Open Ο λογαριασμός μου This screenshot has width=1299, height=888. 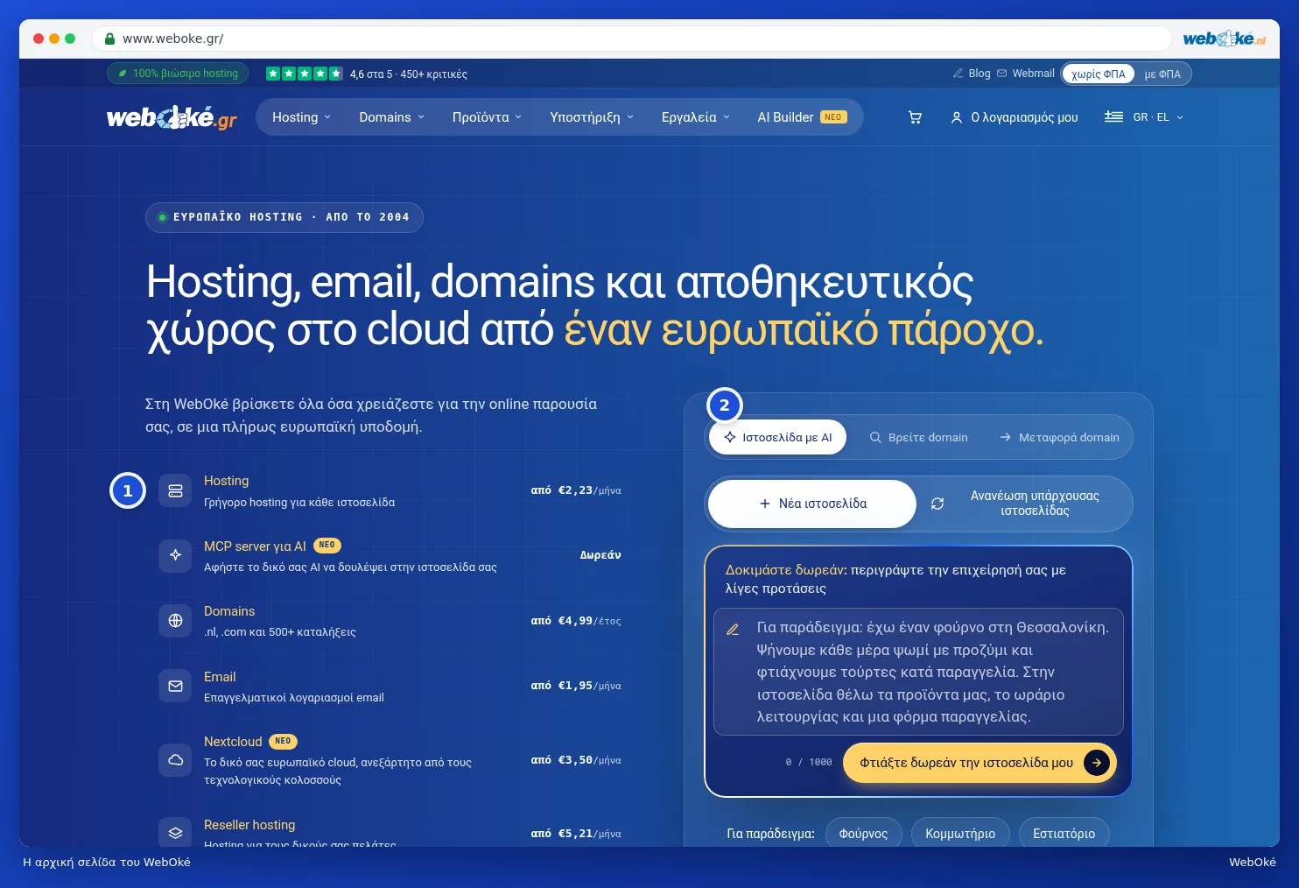[x=1015, y=117]
